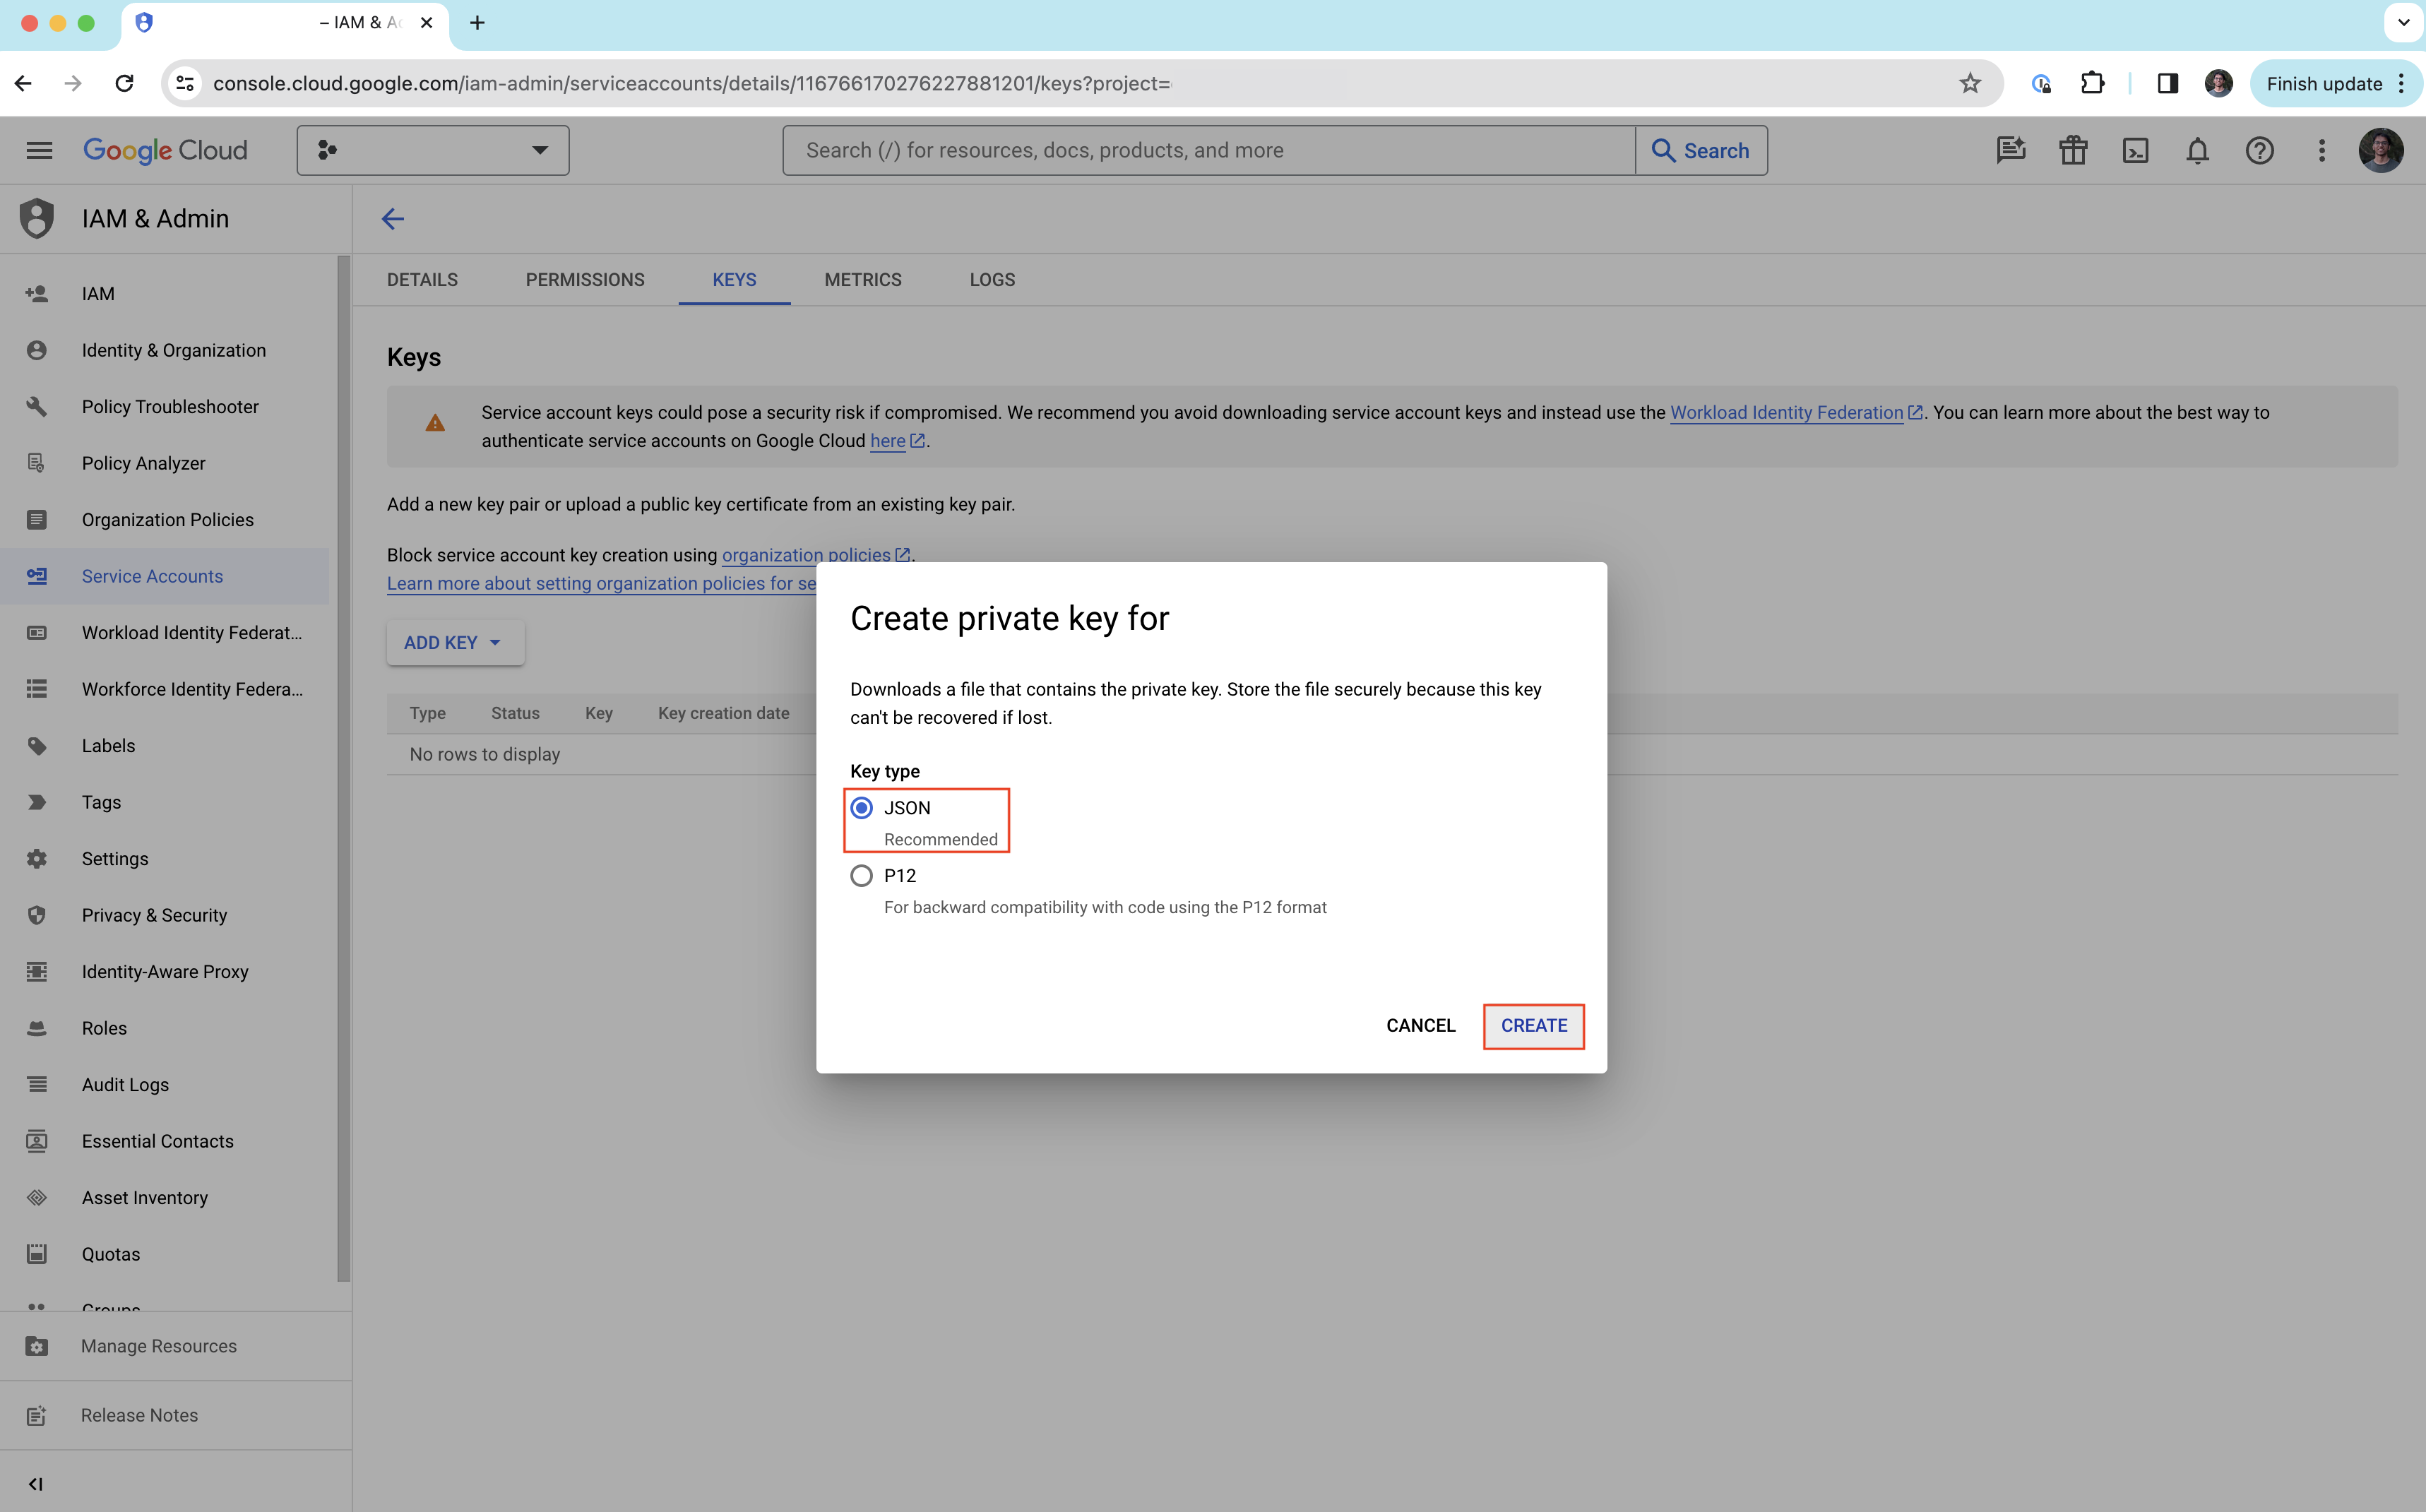Screen dimensions: 2426x1512
Task: Select the JSON key type radio button
Action: (861, 808)
